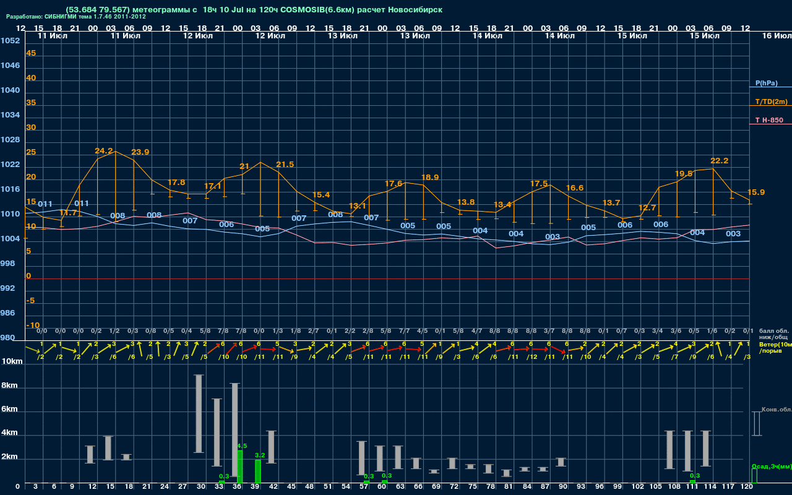Select the P(hPa) legend label

(767, 83)
